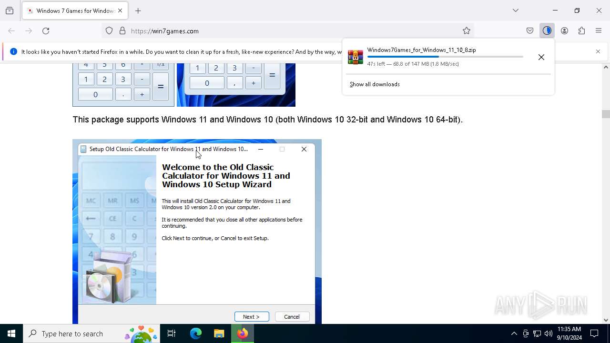The image size is (610, 343).
Task: Click the page vertical scrollbar thumb
Action: tap(606, 114)
